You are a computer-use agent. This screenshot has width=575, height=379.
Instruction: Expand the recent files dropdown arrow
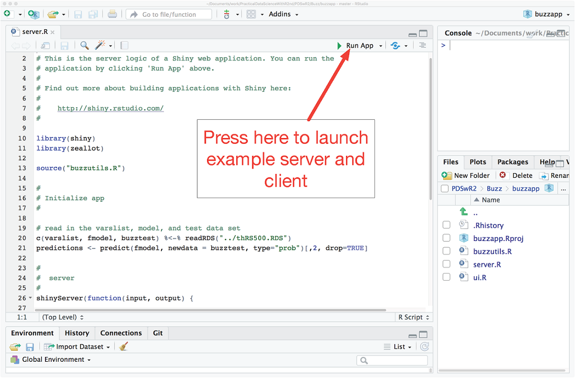pyautogui.click(x=63, y=15)
